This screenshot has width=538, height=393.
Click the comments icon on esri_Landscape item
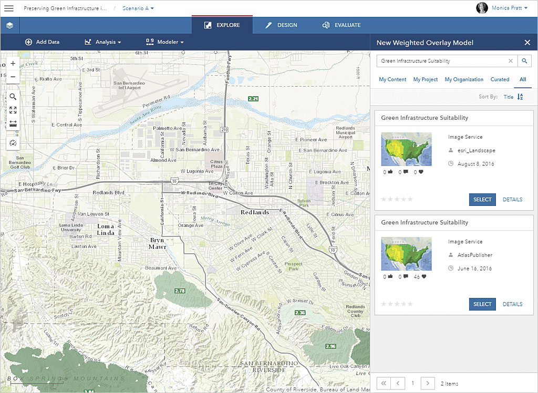click(406, 172)
